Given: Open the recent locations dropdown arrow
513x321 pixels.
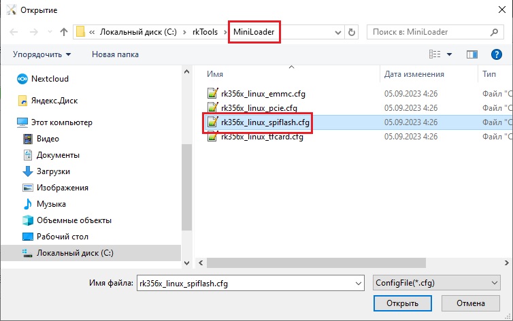Looking at the screenshot, I should pyautogui.click(x=50, y=32).
